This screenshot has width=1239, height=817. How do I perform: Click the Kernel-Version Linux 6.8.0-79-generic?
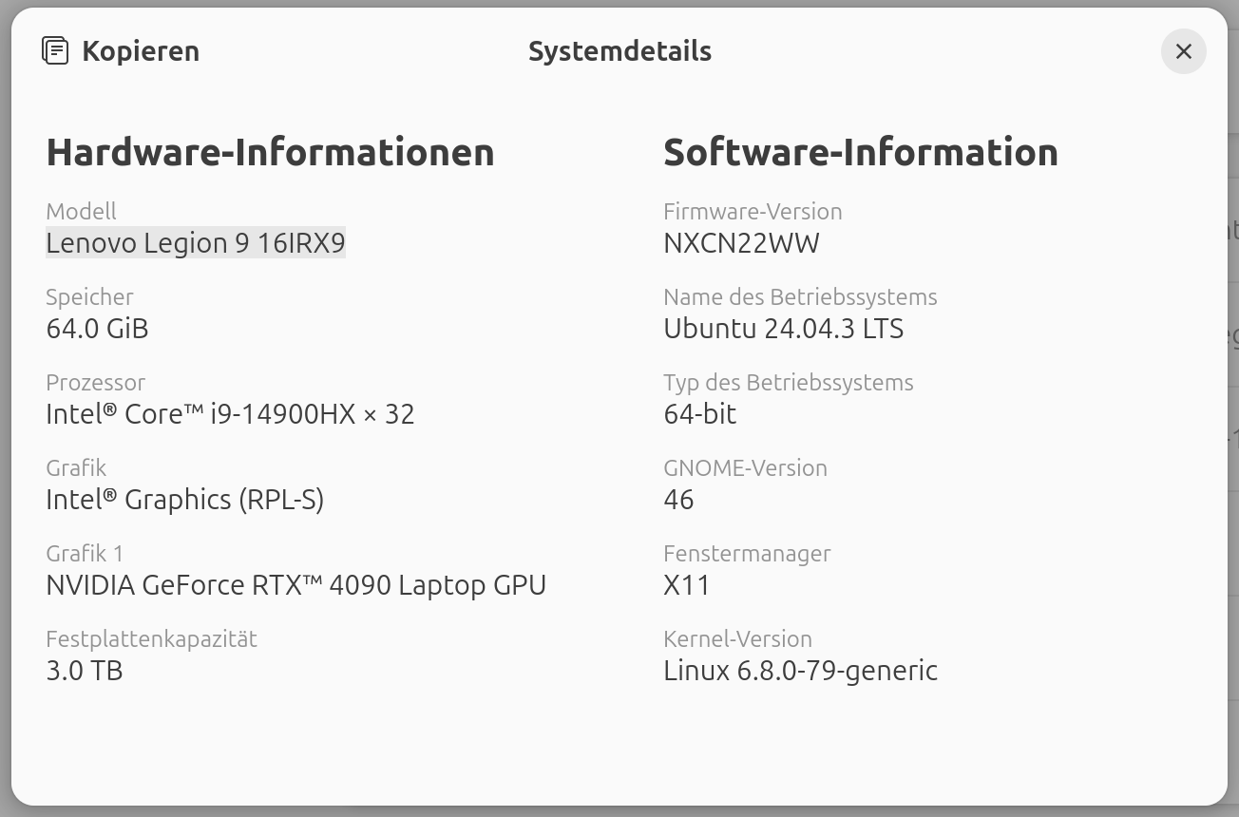coord(800,670)
